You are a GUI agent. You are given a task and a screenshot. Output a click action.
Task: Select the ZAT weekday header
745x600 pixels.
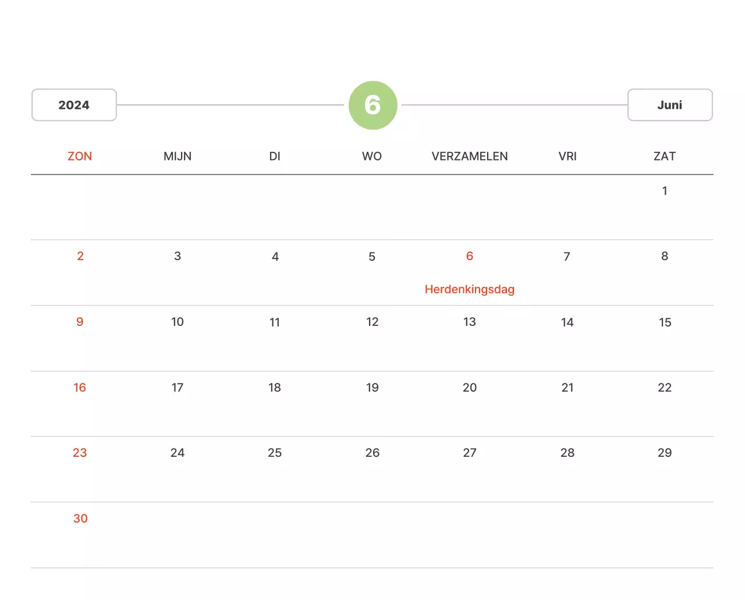coord(664,156)
